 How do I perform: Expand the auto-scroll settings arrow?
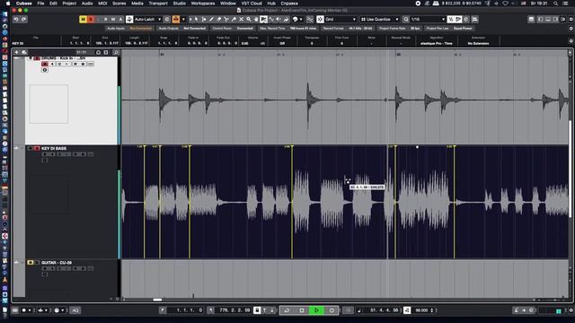(183, 19)
